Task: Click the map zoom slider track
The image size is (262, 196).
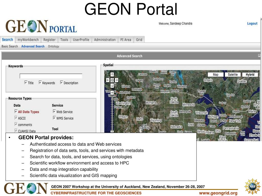Action: [112, 113]
